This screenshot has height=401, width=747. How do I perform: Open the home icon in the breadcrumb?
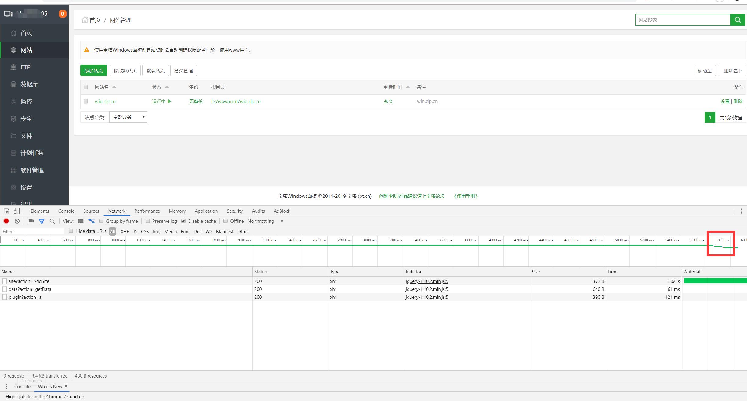[x=85, y=20]
